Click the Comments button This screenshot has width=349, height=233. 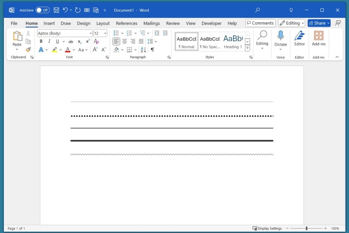point(260,23)
